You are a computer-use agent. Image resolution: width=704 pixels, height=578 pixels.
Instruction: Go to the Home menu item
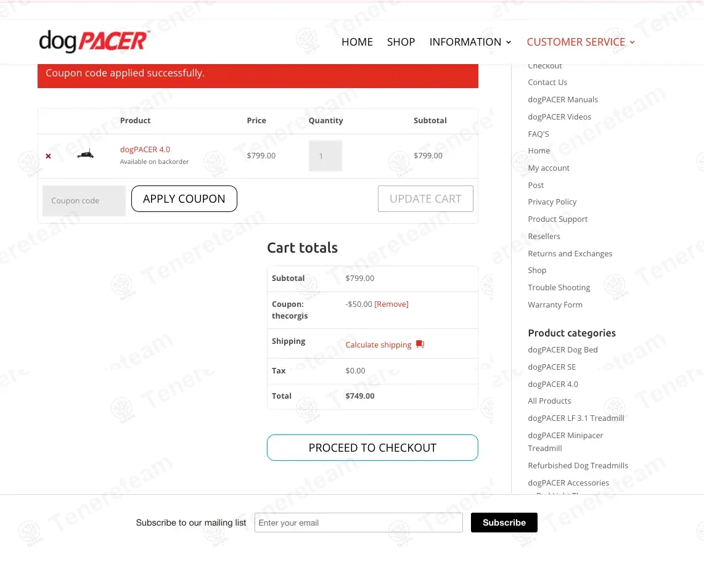[357, 42]
